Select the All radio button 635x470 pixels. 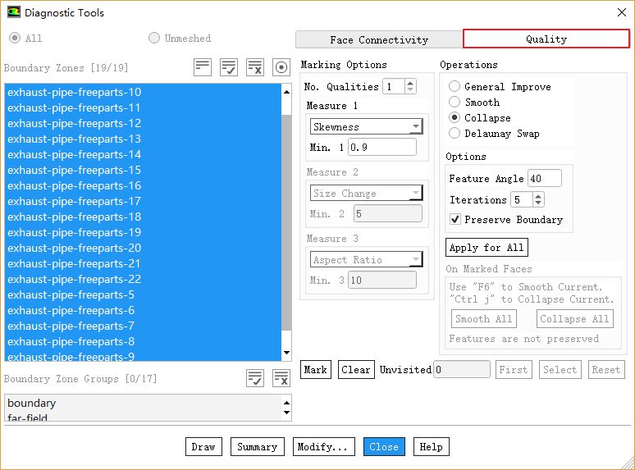(x=15, y=38)
